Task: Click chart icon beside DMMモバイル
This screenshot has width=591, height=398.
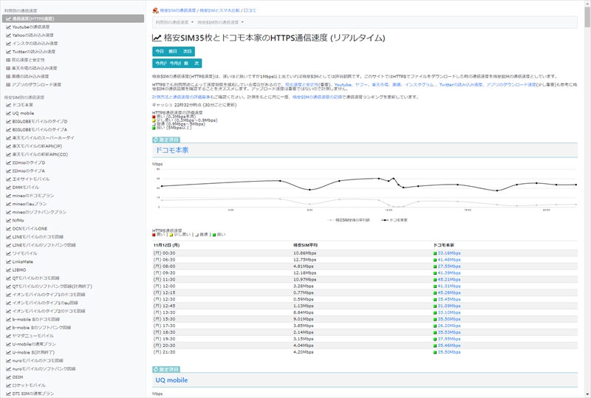Action: 8,188
